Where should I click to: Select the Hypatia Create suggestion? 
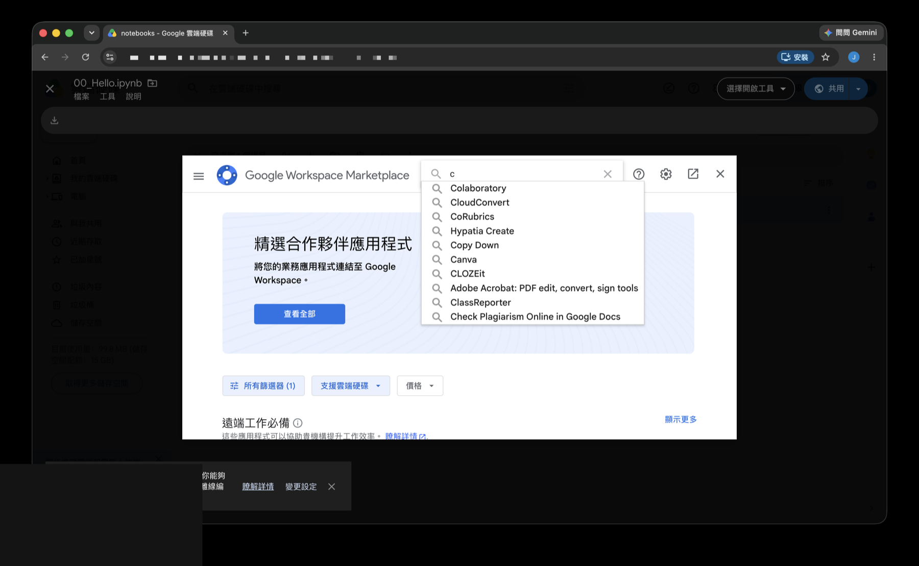(533, 231)
